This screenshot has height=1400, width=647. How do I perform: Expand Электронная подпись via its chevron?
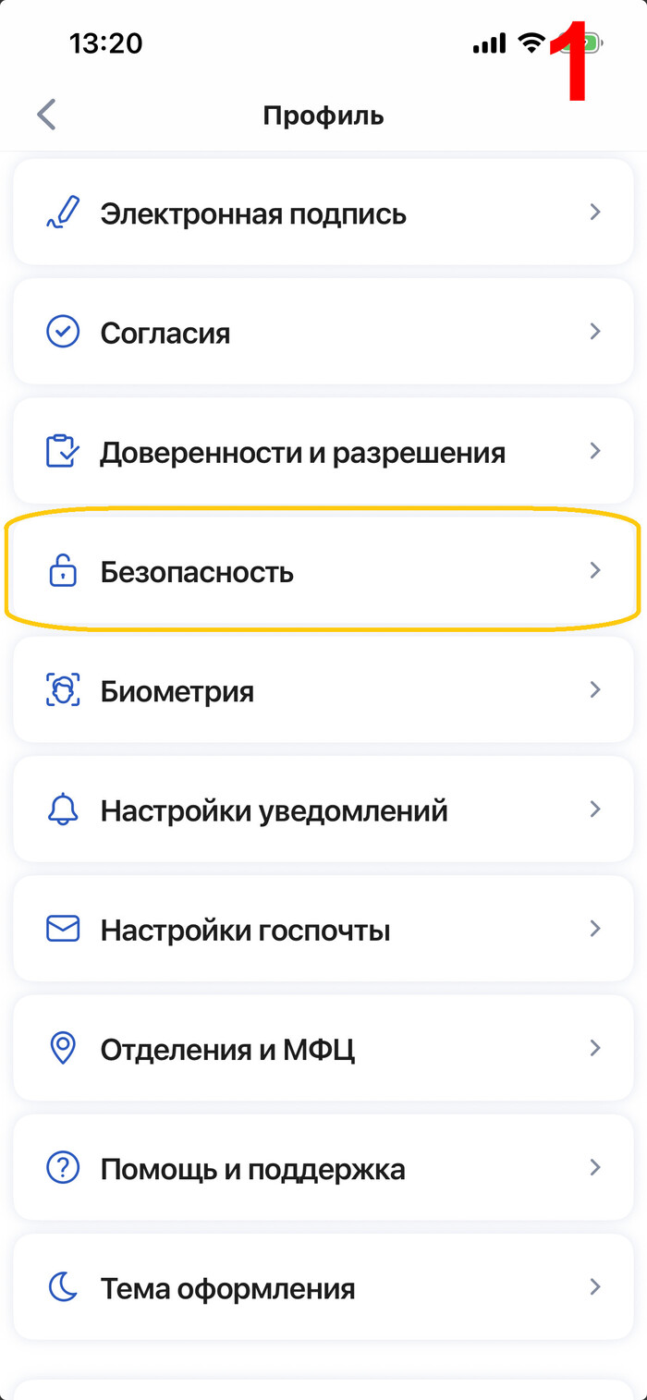(x=595, y=213)
